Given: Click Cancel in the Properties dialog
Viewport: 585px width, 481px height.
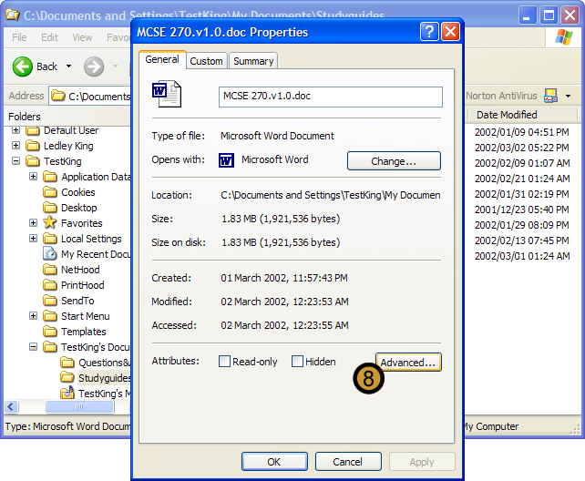Looking at the screenshot, I should pyautogui.click(x=348, y=462).
